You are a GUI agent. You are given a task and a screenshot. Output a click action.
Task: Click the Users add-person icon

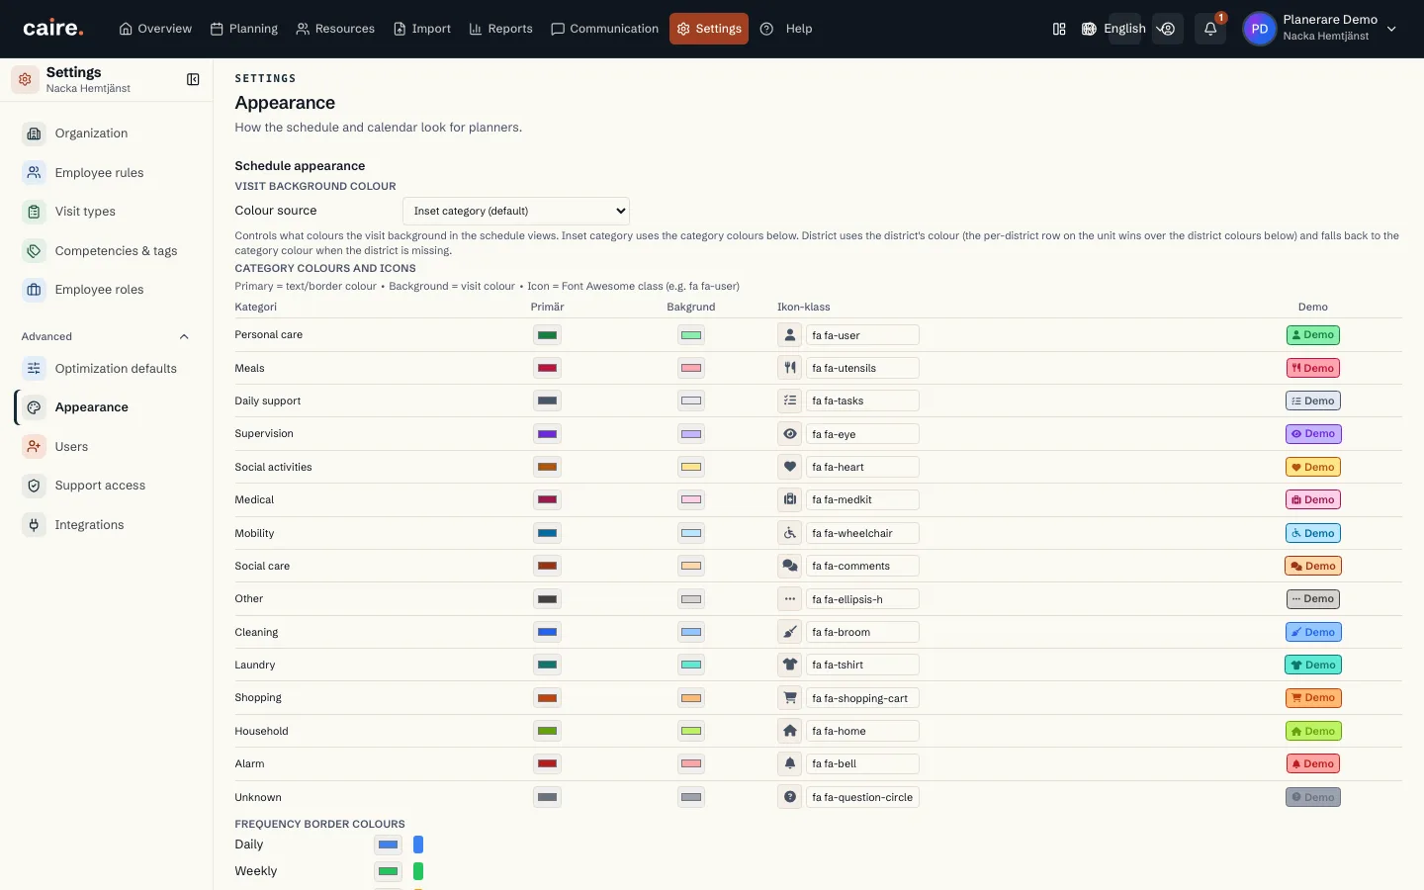pos(34,447)
